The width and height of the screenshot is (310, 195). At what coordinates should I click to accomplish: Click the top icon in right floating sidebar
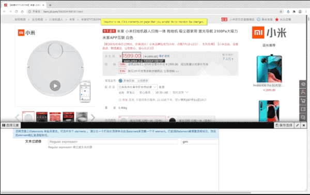click(x=303, y=84)
